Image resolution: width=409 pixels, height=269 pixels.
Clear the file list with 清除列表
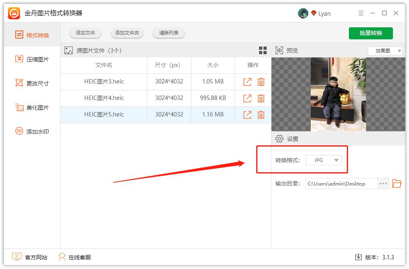168,33
